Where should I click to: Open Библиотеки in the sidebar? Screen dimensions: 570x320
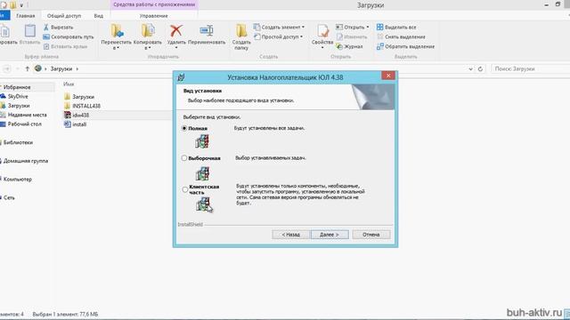[x=18, y=142]
